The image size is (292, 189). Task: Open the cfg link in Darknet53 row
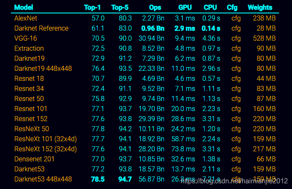(x=236, y=169)
